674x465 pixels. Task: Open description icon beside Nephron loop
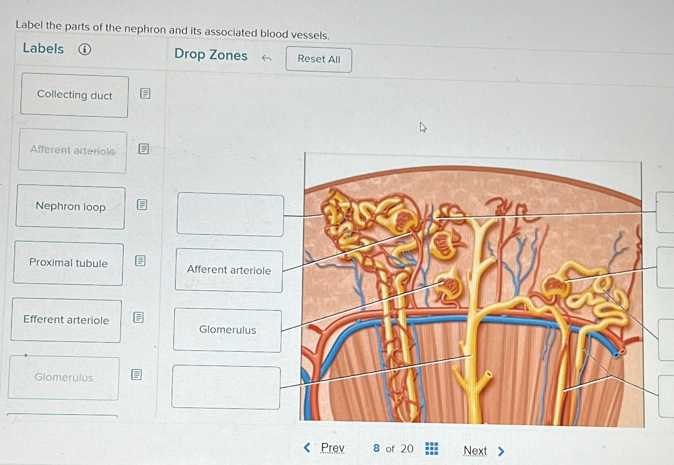pyautogui.click(x=142, y=205)
